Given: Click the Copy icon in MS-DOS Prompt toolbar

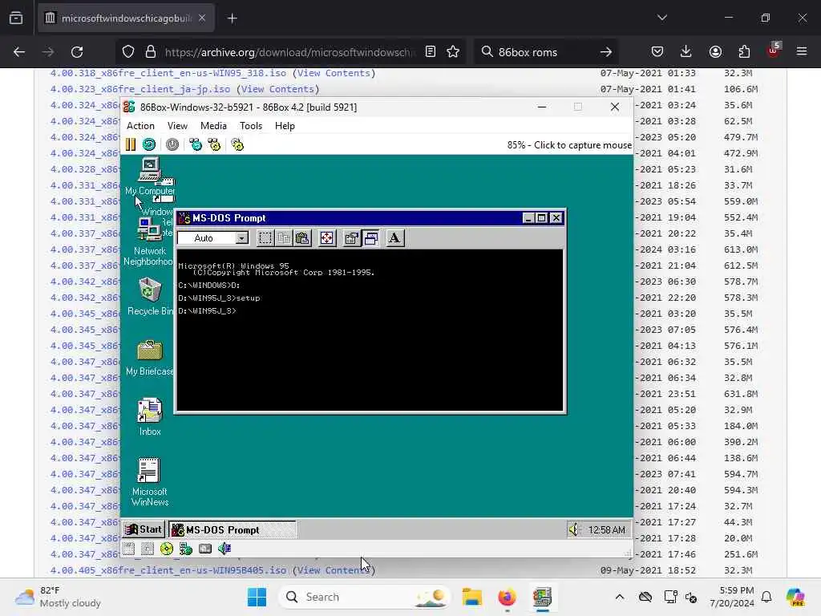Looking at the screenshot, I should [284, 238].
